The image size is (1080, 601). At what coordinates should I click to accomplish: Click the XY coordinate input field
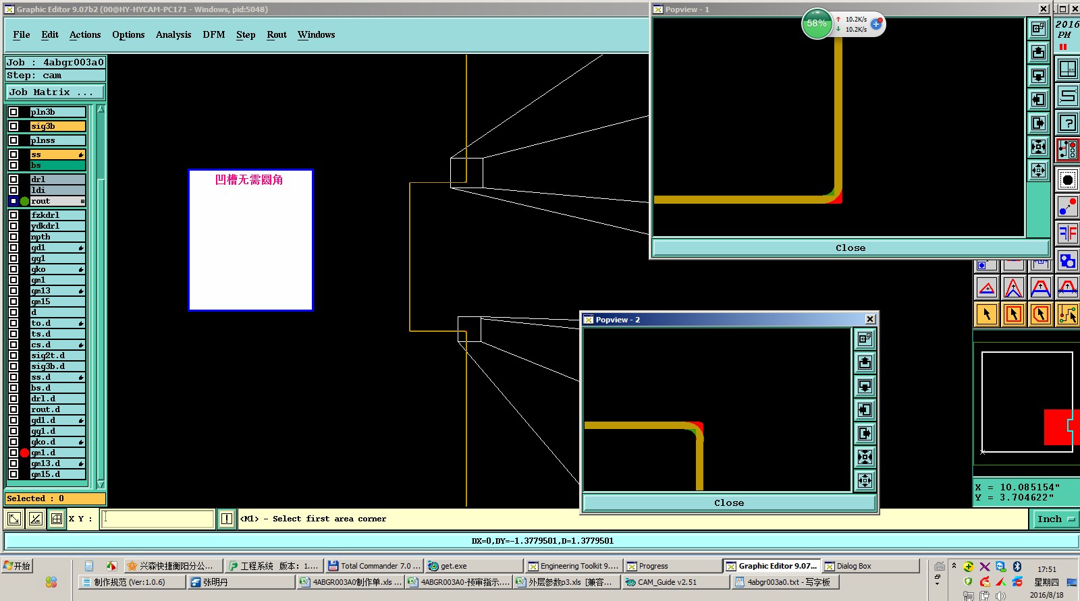(x=158, y=519)
